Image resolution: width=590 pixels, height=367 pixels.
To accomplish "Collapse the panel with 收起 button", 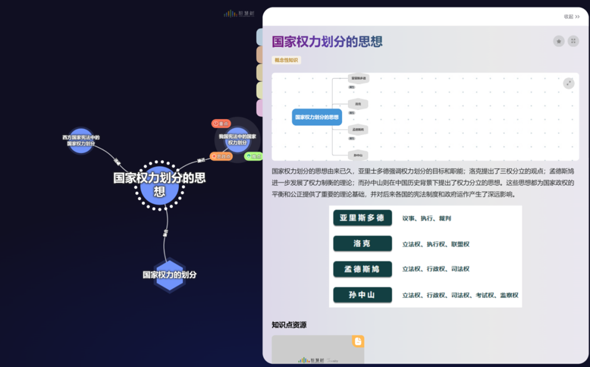I will (571, 17).
